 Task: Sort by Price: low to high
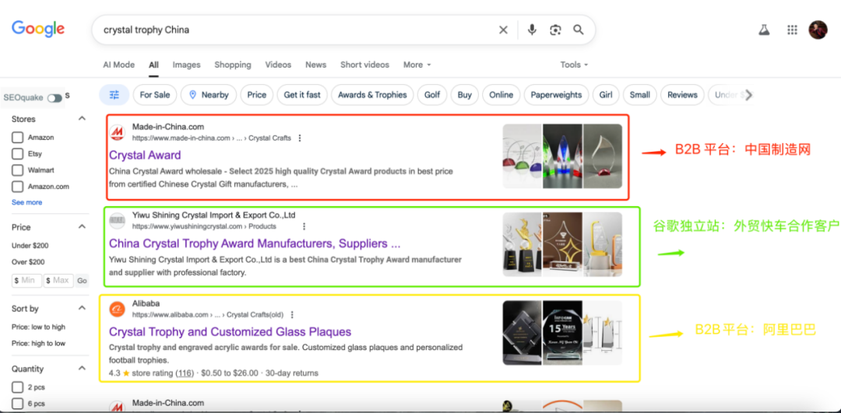click(39, 327)
